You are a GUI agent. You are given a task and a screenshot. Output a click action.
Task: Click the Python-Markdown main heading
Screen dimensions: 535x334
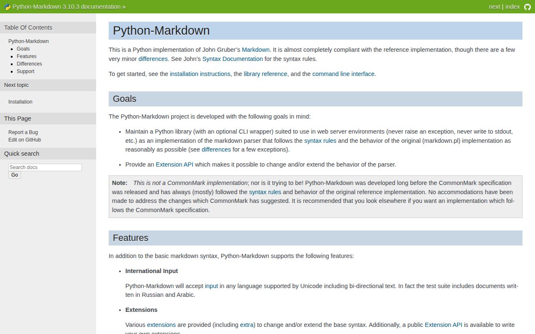click(x=316, y=30)
